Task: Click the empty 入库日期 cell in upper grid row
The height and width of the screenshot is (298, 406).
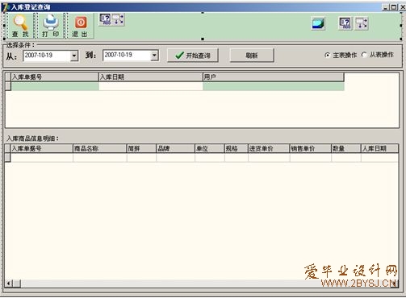Action: 151,86
